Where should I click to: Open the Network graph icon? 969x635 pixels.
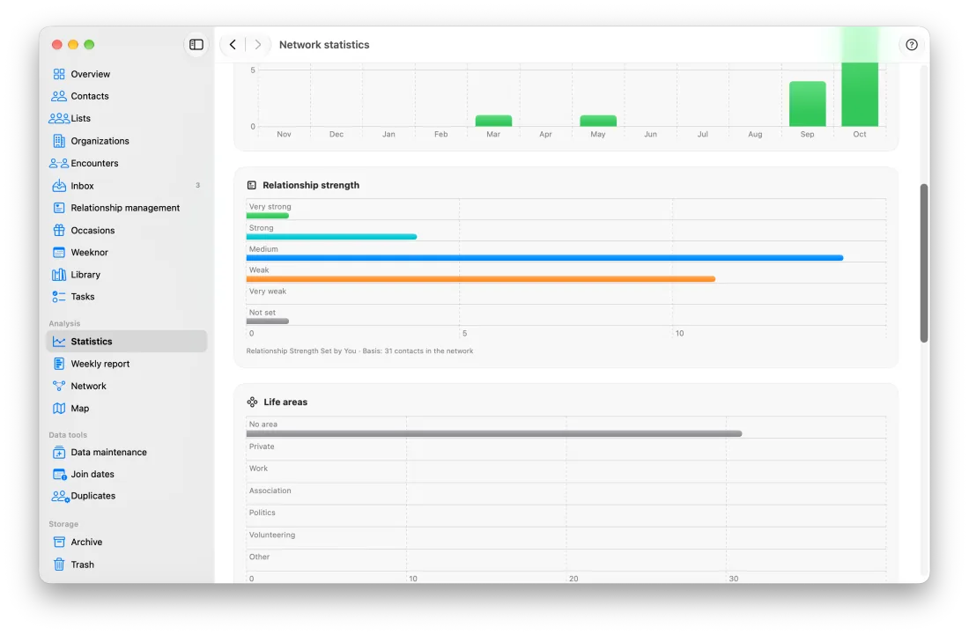point(59,386)
